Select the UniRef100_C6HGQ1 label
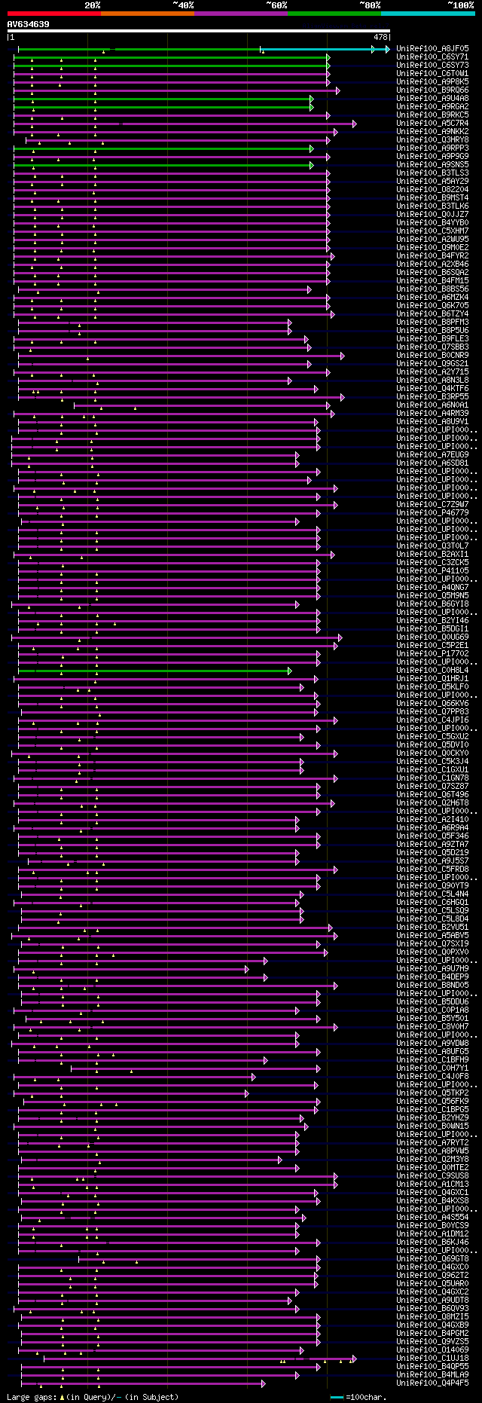Viewport: 482px width, 1403px height. point(432,902)
